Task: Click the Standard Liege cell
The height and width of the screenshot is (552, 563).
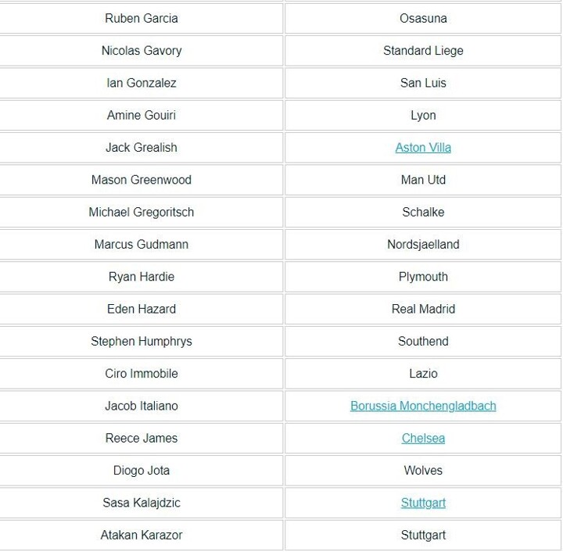Action: pos(423,51)
